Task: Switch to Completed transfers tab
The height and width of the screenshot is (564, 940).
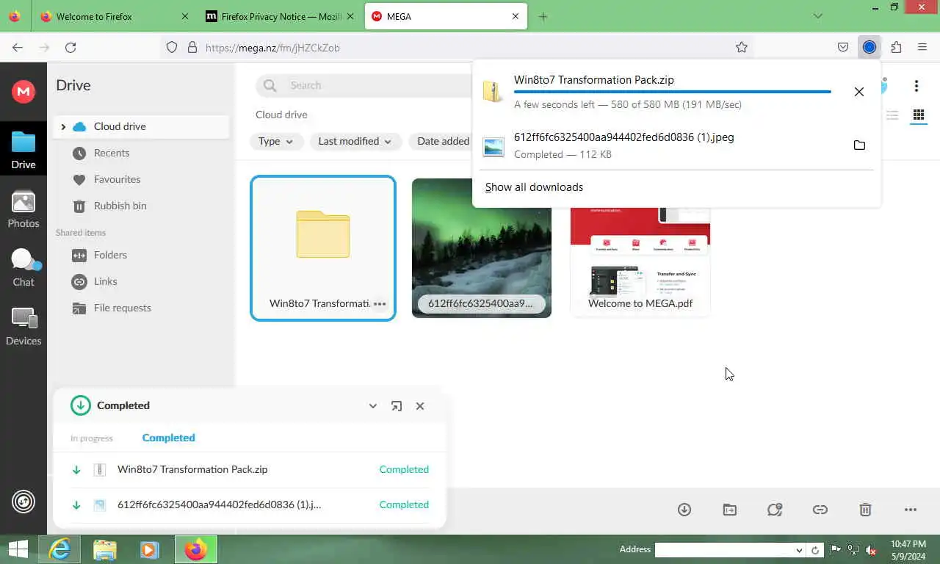Action: 168,438
